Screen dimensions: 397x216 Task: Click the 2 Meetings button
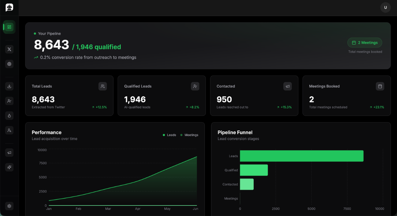pyautogui.click(x=365, y=43)
